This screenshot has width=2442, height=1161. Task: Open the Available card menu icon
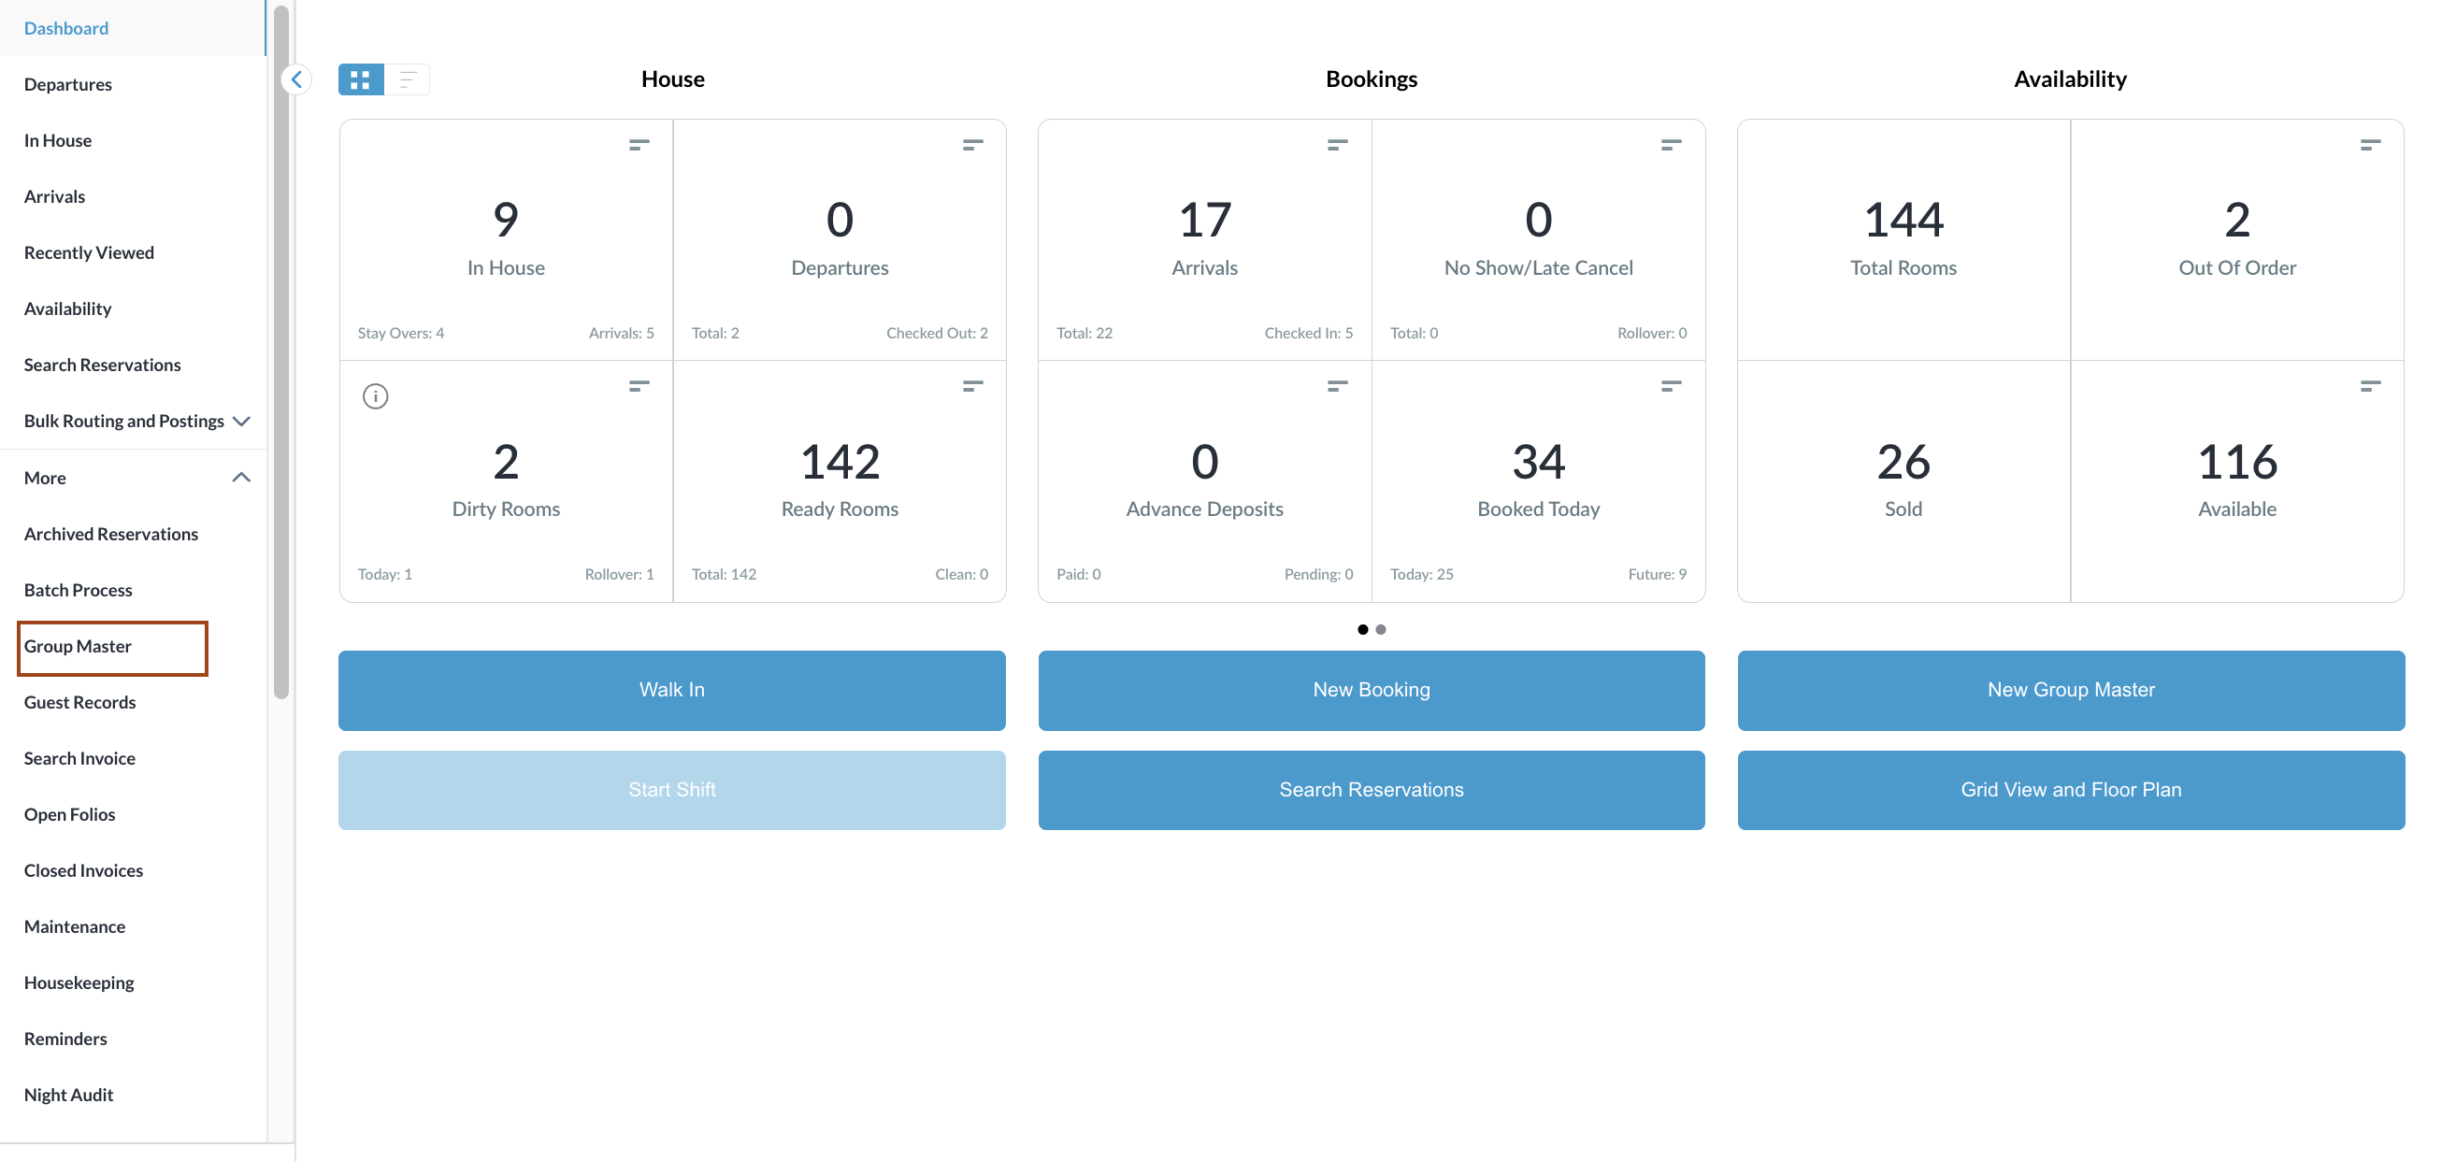[x=2370, y=386]
